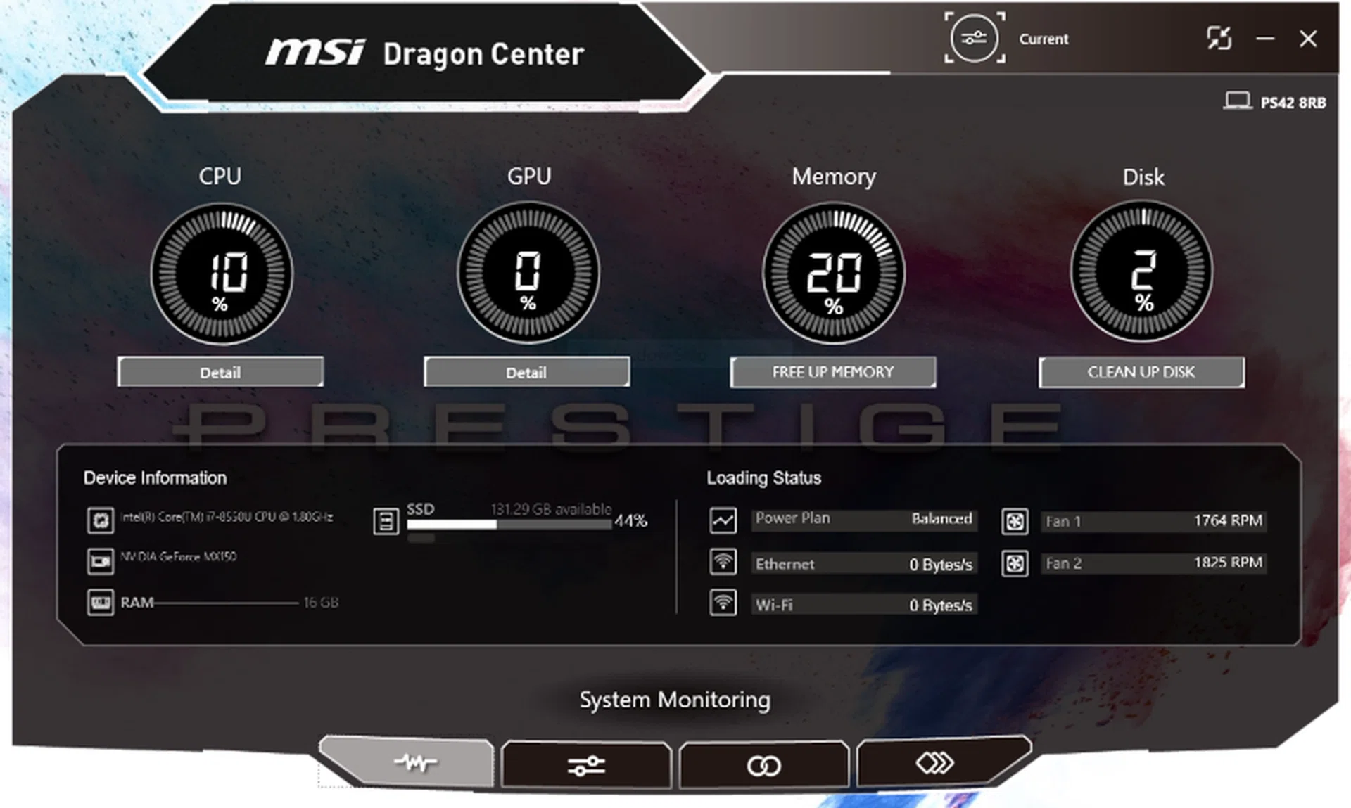Start CLEAN UP DISK cleanup
Viewport: 1351px width, 808px height.
coord(1141,372)
